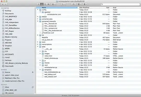The height and width of the screenshot is (97, 141).
Task: Collapse the extracted_manually folder
Action: tap(38, 21)
